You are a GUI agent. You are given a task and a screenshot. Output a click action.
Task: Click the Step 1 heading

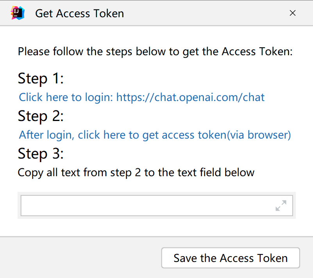pos(41,78)
